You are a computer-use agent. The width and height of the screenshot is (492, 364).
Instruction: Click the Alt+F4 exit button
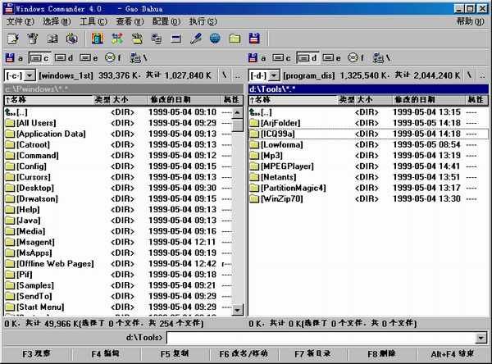[x=452, y=354]
